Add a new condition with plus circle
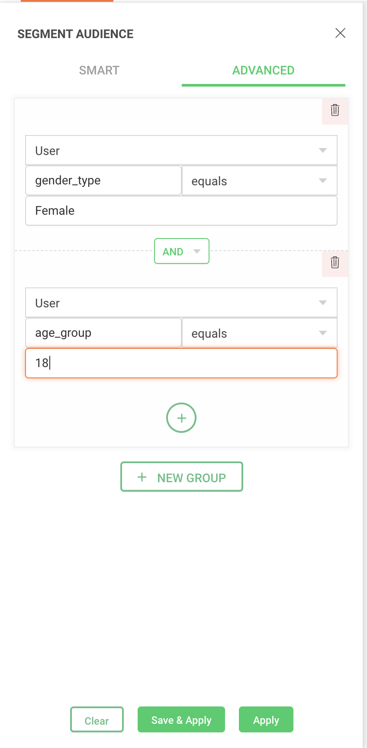This screenshot has width=367, height=748. pyautogui.click(x=181, y=418)
